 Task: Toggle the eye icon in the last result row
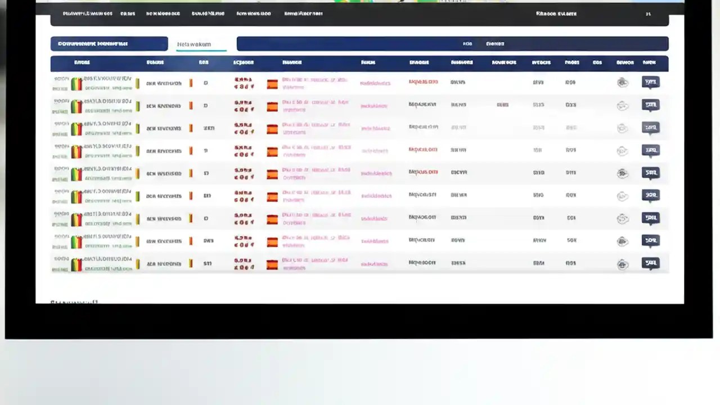[x=622, y=263]
